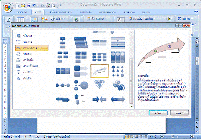This screenshot has width=201, height=140.
Task: Select the pyramid category in SmartArt list
Action: tap(24, 78)
